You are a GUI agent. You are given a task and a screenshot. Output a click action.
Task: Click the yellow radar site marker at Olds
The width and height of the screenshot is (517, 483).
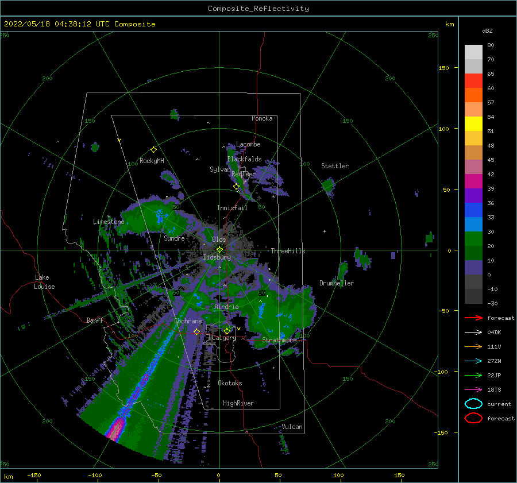[219, 250]
